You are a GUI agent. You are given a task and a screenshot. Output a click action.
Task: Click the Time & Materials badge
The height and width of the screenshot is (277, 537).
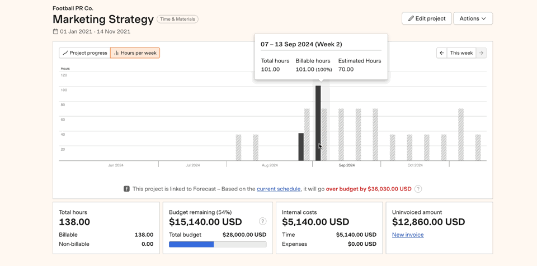point(177,19)
